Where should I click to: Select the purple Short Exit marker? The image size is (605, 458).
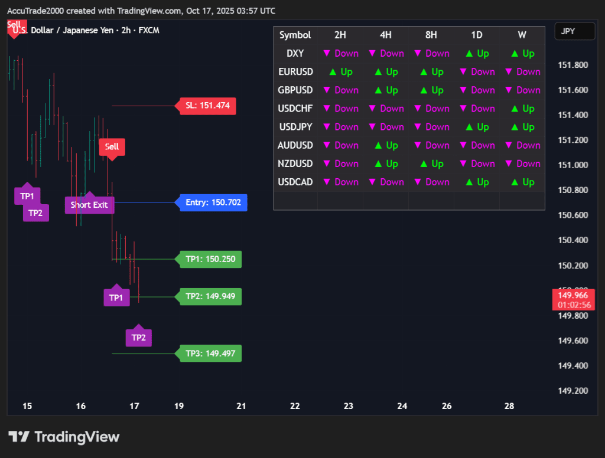pos(89,205)
